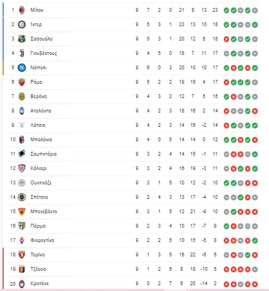This screenshot has width=269, height=291.
Task: Select the Βερόνα team name
Action: tap(38, 96)
